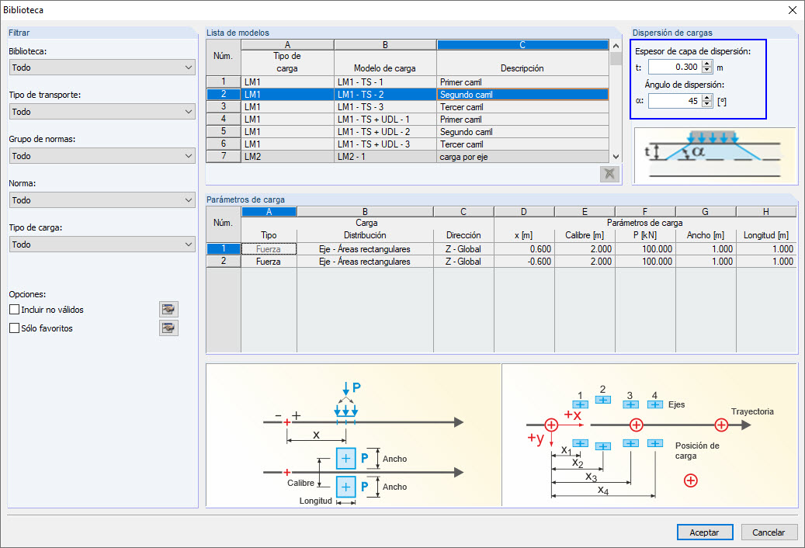This screenshot has width=805, height=548.
Task: Click column header A in model list
Action: tap(287, 45)
